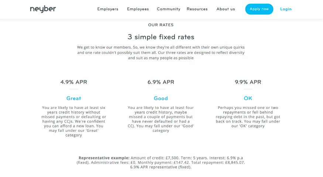
Task: Click the OK category description paragraph
Action: click(248, 117)
